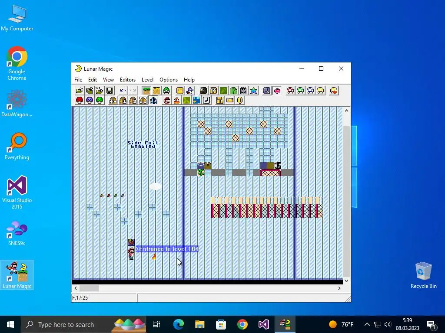Viewport: 445px width, 333px height.
Task: Click the Open ROM folder icon
Action: (80, 91)
